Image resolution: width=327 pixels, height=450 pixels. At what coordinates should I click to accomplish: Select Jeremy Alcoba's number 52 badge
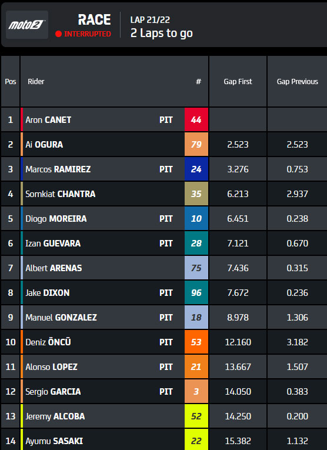click(196, 416)
